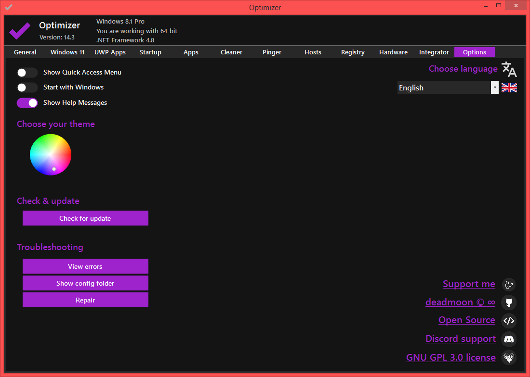530x377 pixels.
Task: Click the UK flag icon
Action: point(509,88)
